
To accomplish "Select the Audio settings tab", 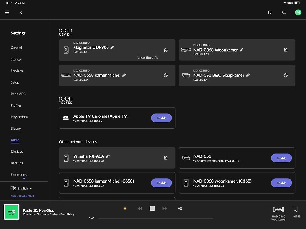I will pyautogui.click(x=15, y=140).
